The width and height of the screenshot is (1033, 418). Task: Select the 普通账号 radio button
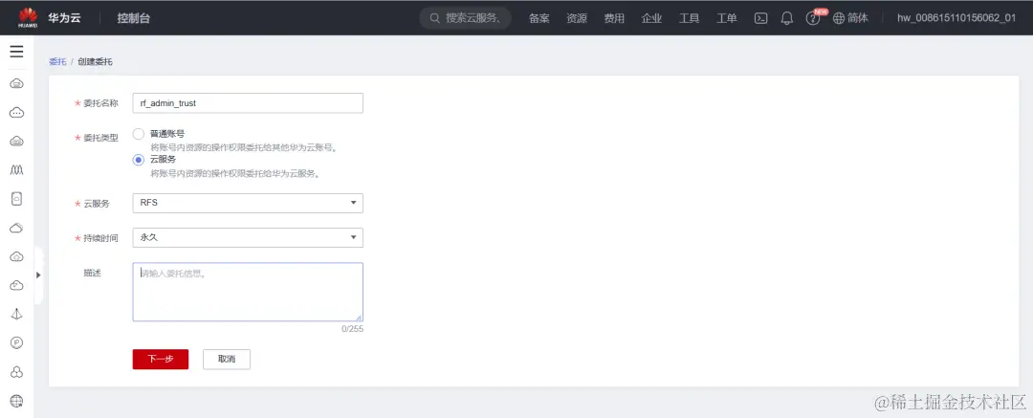[x=139, y=134]
